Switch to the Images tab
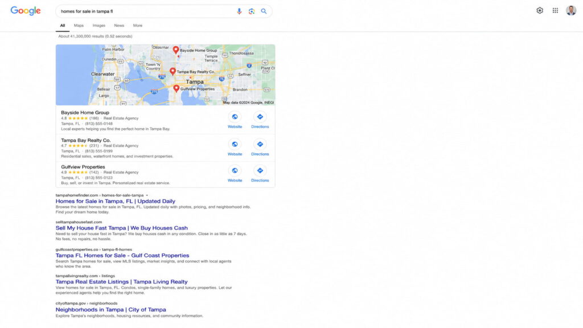The image size is (583, 328). click(99, 26)
